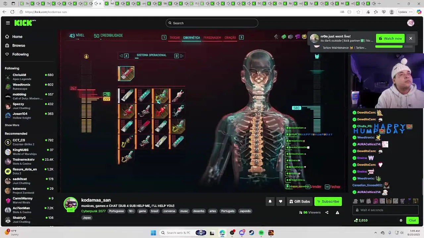Open the Kick hamburger menu
The height and width of the screenshot is (238, 424).
[8, 23]
